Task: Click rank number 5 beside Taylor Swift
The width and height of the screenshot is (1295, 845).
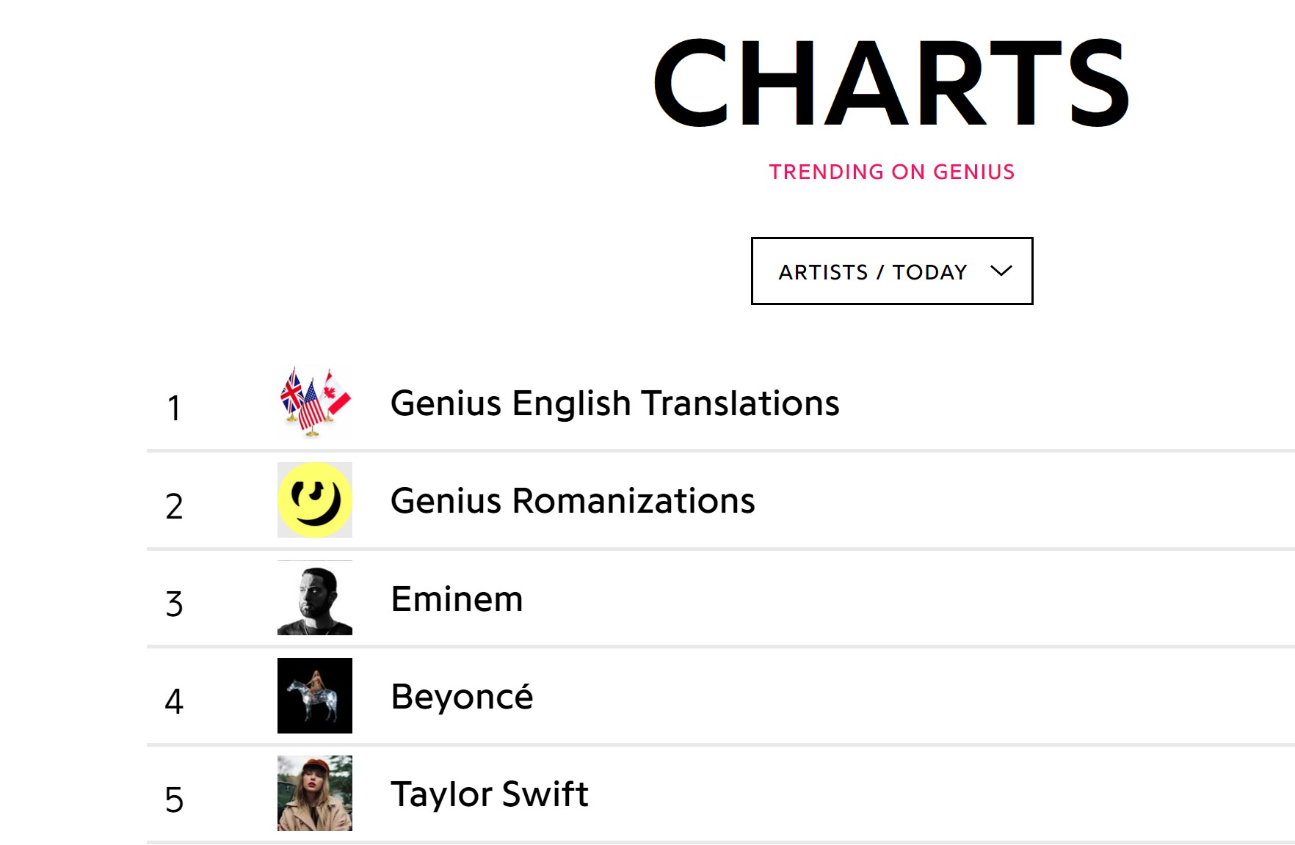Action: pyautogui.click(x=174, y=800)
